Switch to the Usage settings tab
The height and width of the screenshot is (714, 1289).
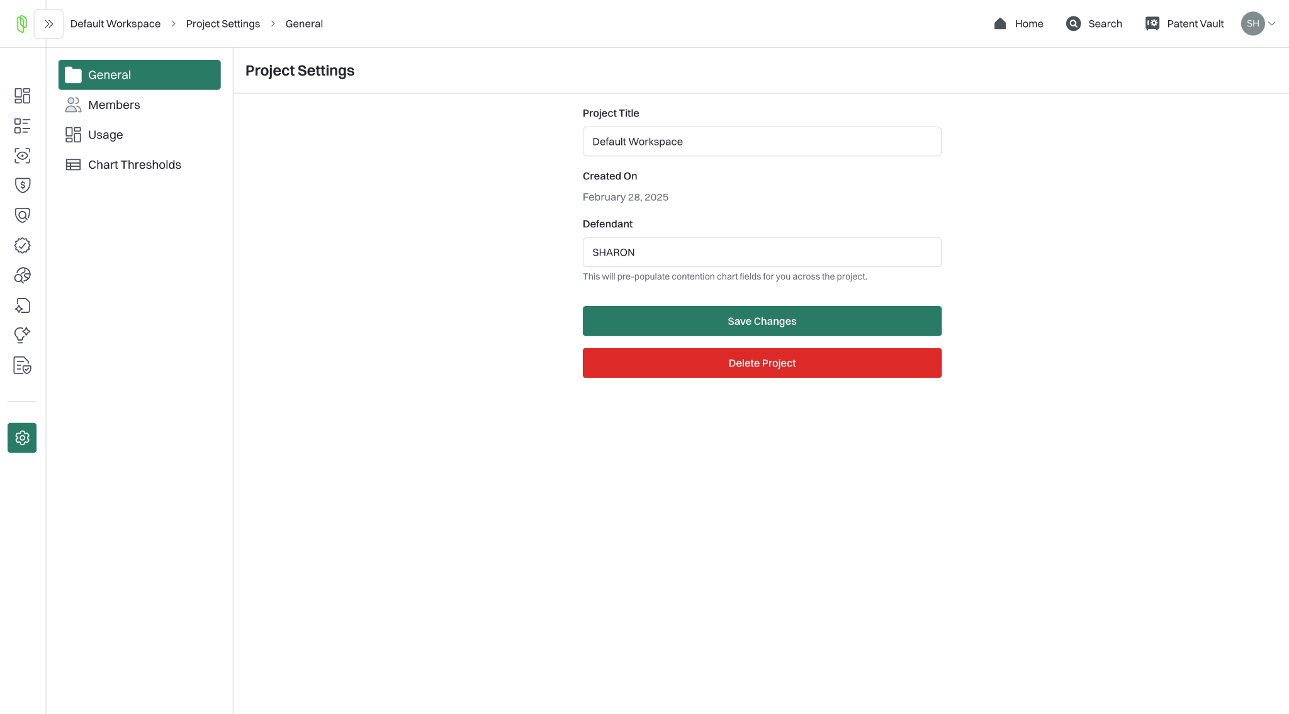[x=105, y=135]
